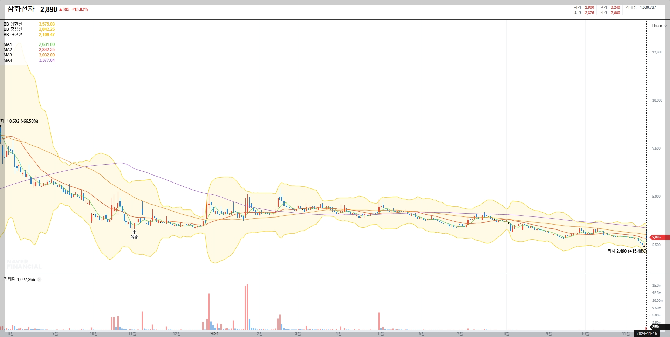
Task: Click the 12,500 price axis label
Action: (x=657, y=52)
